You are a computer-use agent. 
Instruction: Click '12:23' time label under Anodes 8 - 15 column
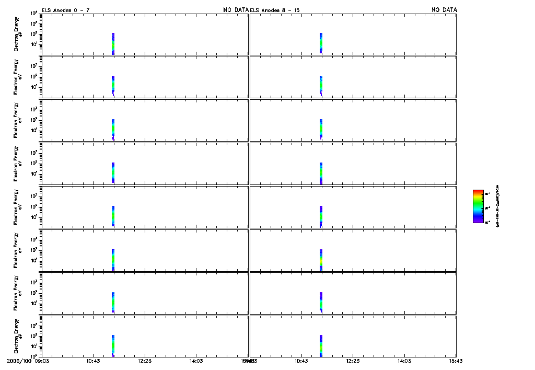[x=353, y=361]
